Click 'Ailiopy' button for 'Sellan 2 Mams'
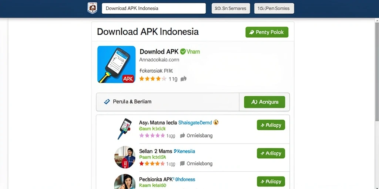379x189 pixels. point(271,153)
